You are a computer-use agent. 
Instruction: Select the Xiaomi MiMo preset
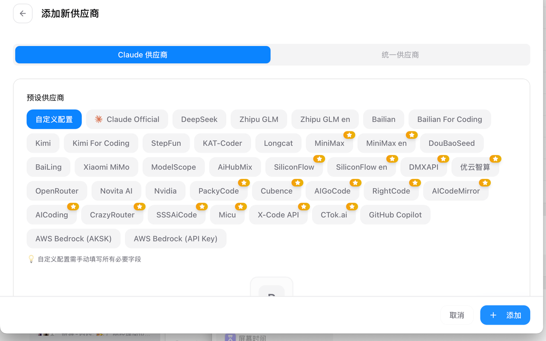click(x=106, y=167)
